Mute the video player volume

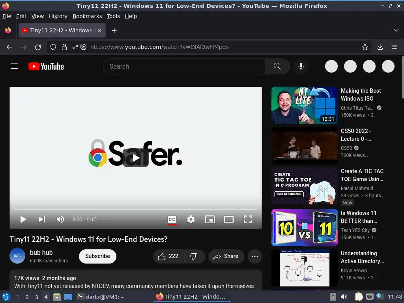60,219
